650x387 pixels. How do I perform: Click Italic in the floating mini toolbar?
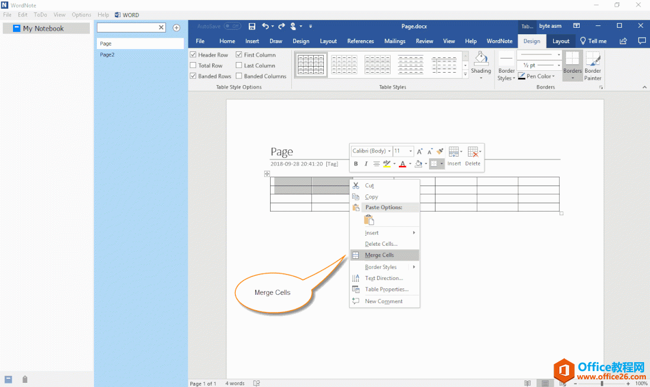coord(366,164)
